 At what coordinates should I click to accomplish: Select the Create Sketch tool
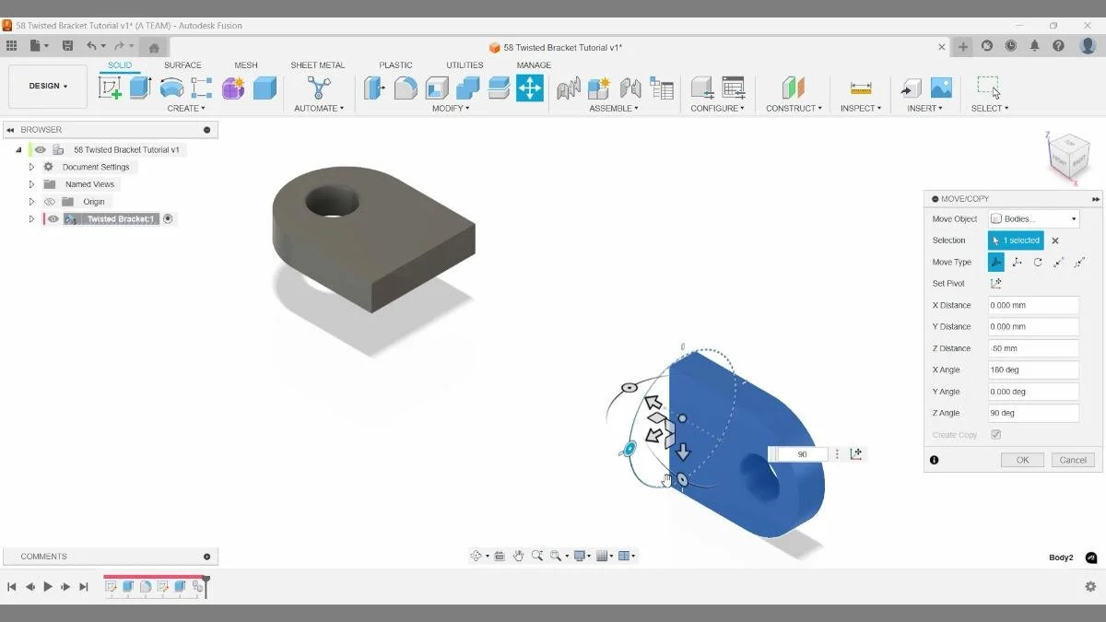(x=110, y=88)
